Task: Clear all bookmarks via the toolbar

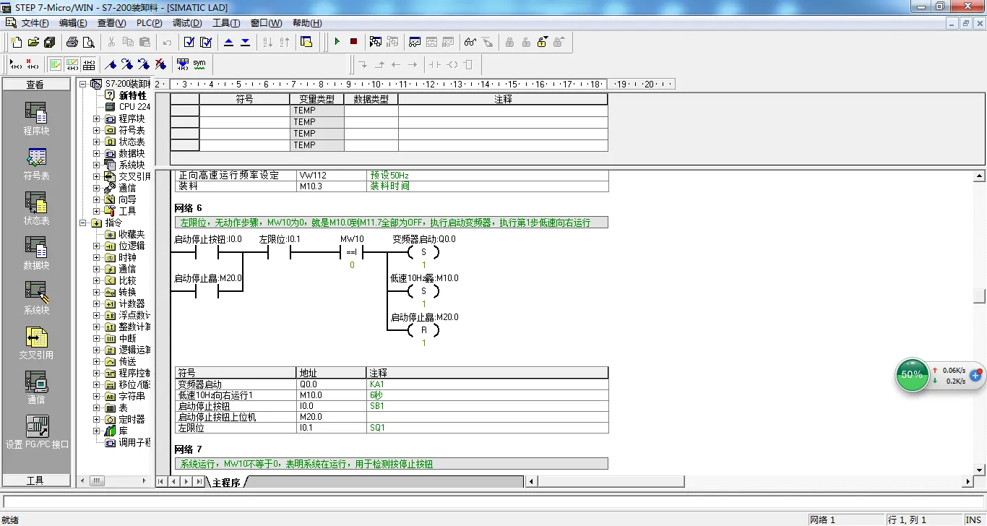Action: [160, 64]
